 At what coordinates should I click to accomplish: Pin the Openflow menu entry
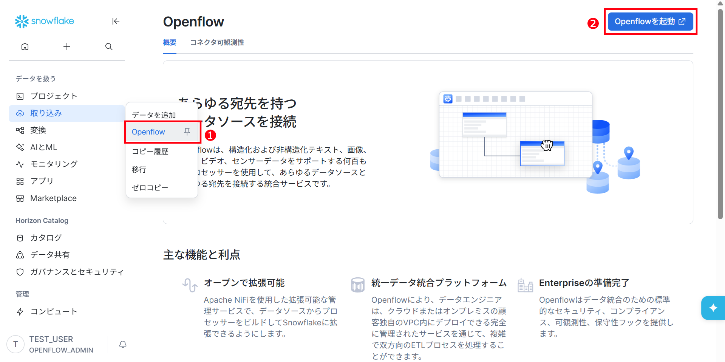pyautogui.click(x=187, y=131)
